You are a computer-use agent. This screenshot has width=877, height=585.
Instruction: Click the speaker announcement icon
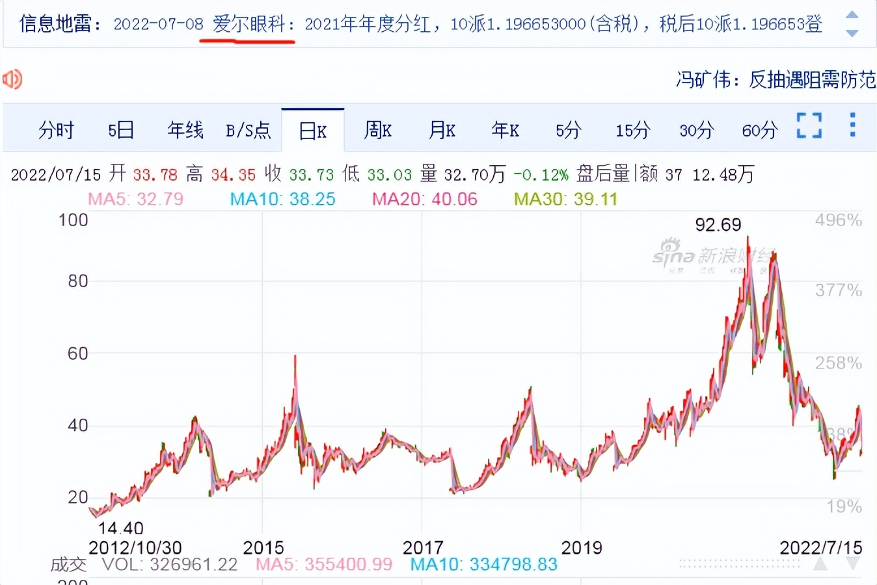pos(12,79)
